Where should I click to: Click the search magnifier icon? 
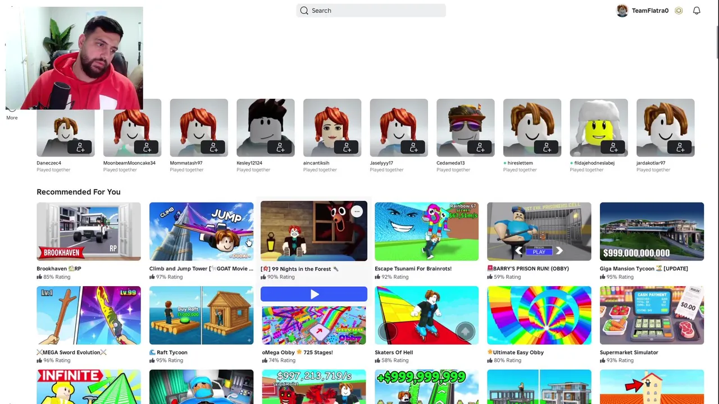(x=304, y=11)
